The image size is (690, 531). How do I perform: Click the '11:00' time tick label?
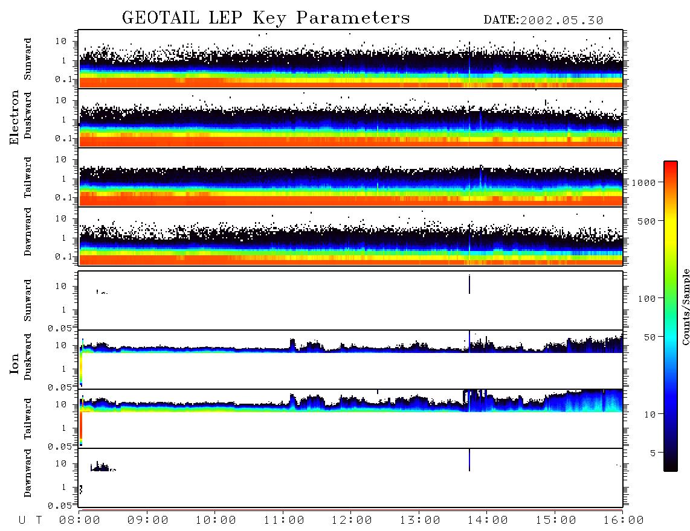tap(283, 520)
